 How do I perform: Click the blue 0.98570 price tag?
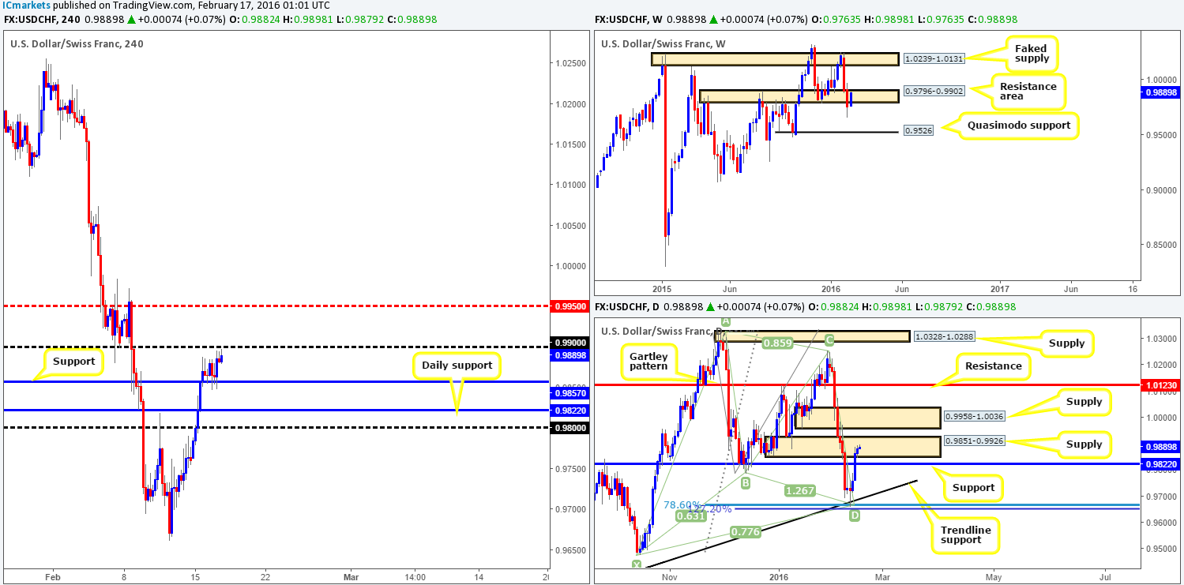[x=569, y=393]
